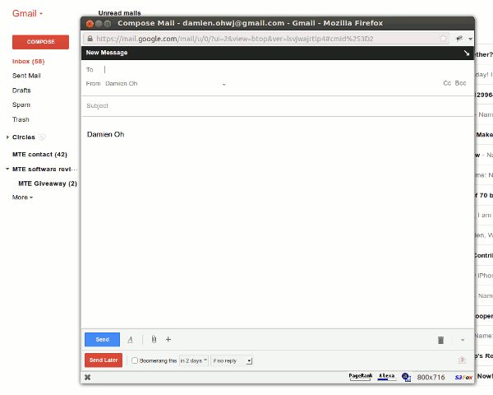Click the New Message header title

point(107,53)
